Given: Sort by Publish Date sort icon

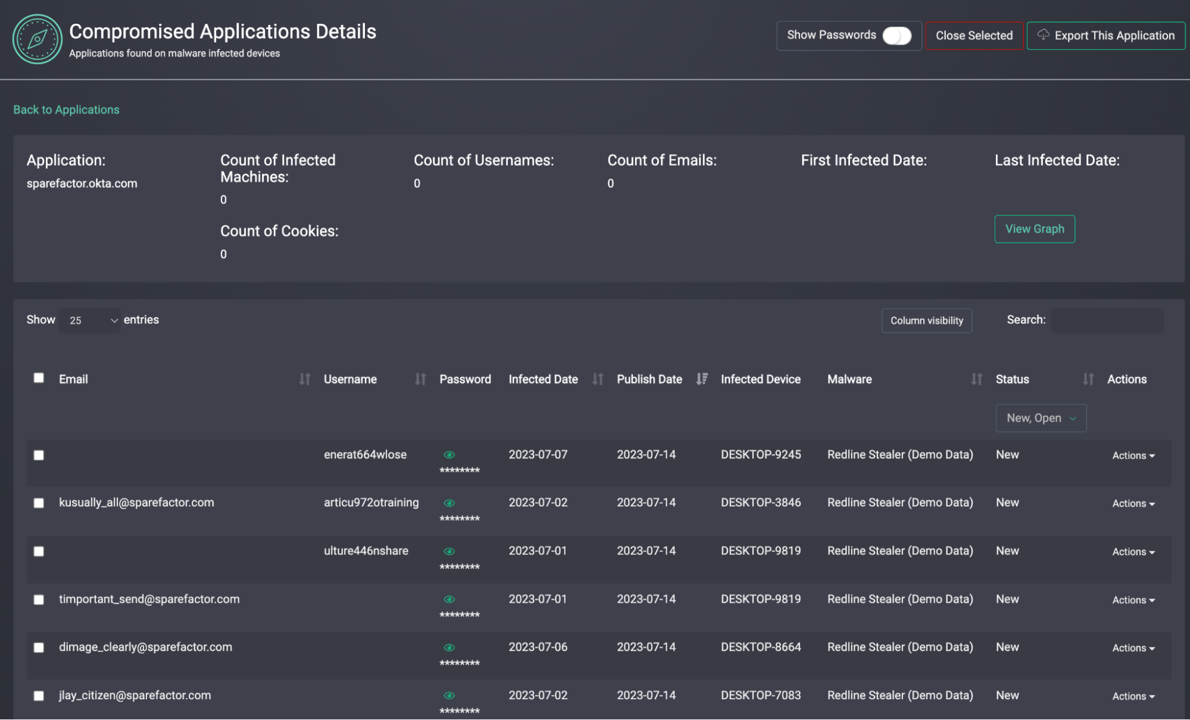Looking at the screenshot, I should click(702, 379).
